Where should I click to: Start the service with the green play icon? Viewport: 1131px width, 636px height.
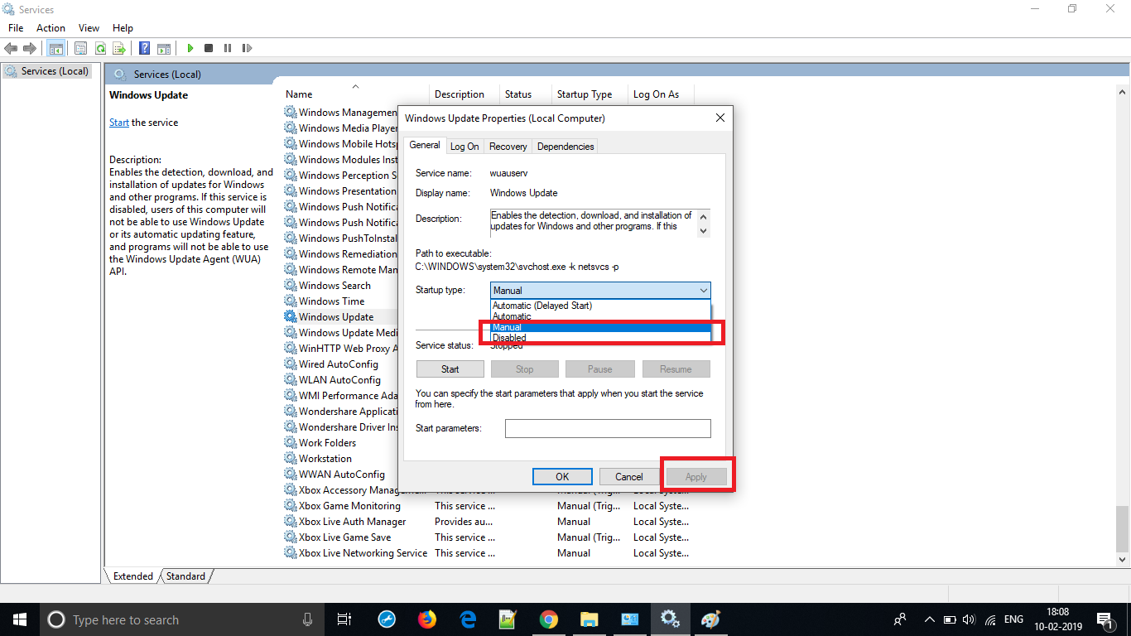point(190,49)
